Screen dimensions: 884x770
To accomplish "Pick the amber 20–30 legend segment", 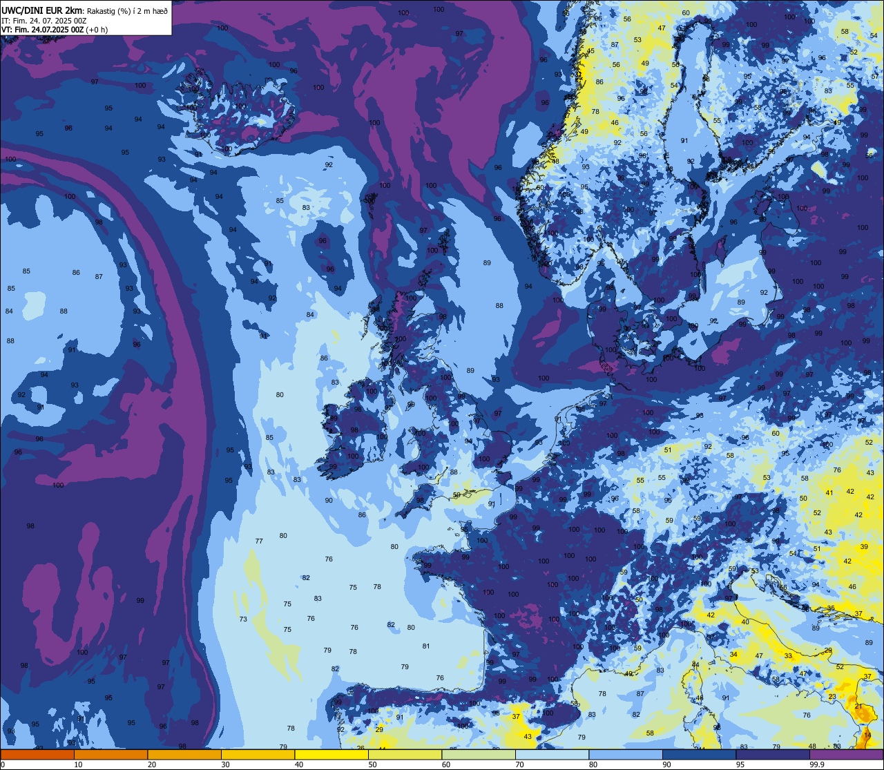I will (x=184, y=754).
